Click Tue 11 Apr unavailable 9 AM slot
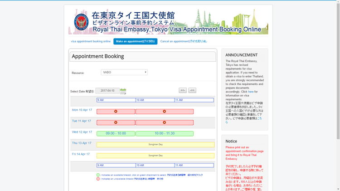Image resolution: width=340 pixels, height=191 pixels. click(x=116, y=122)
